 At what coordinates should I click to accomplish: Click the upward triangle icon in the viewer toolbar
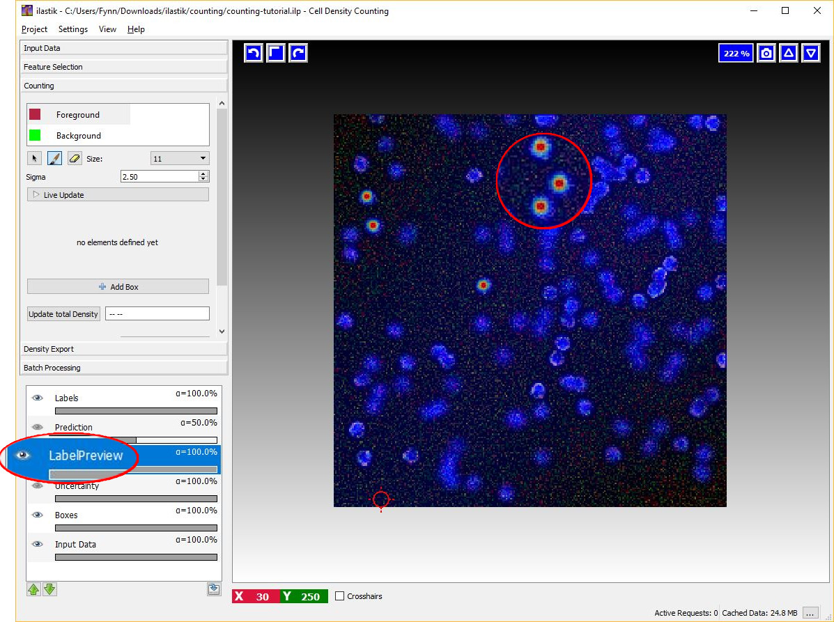pyautogui.click(x=789, y=53)
